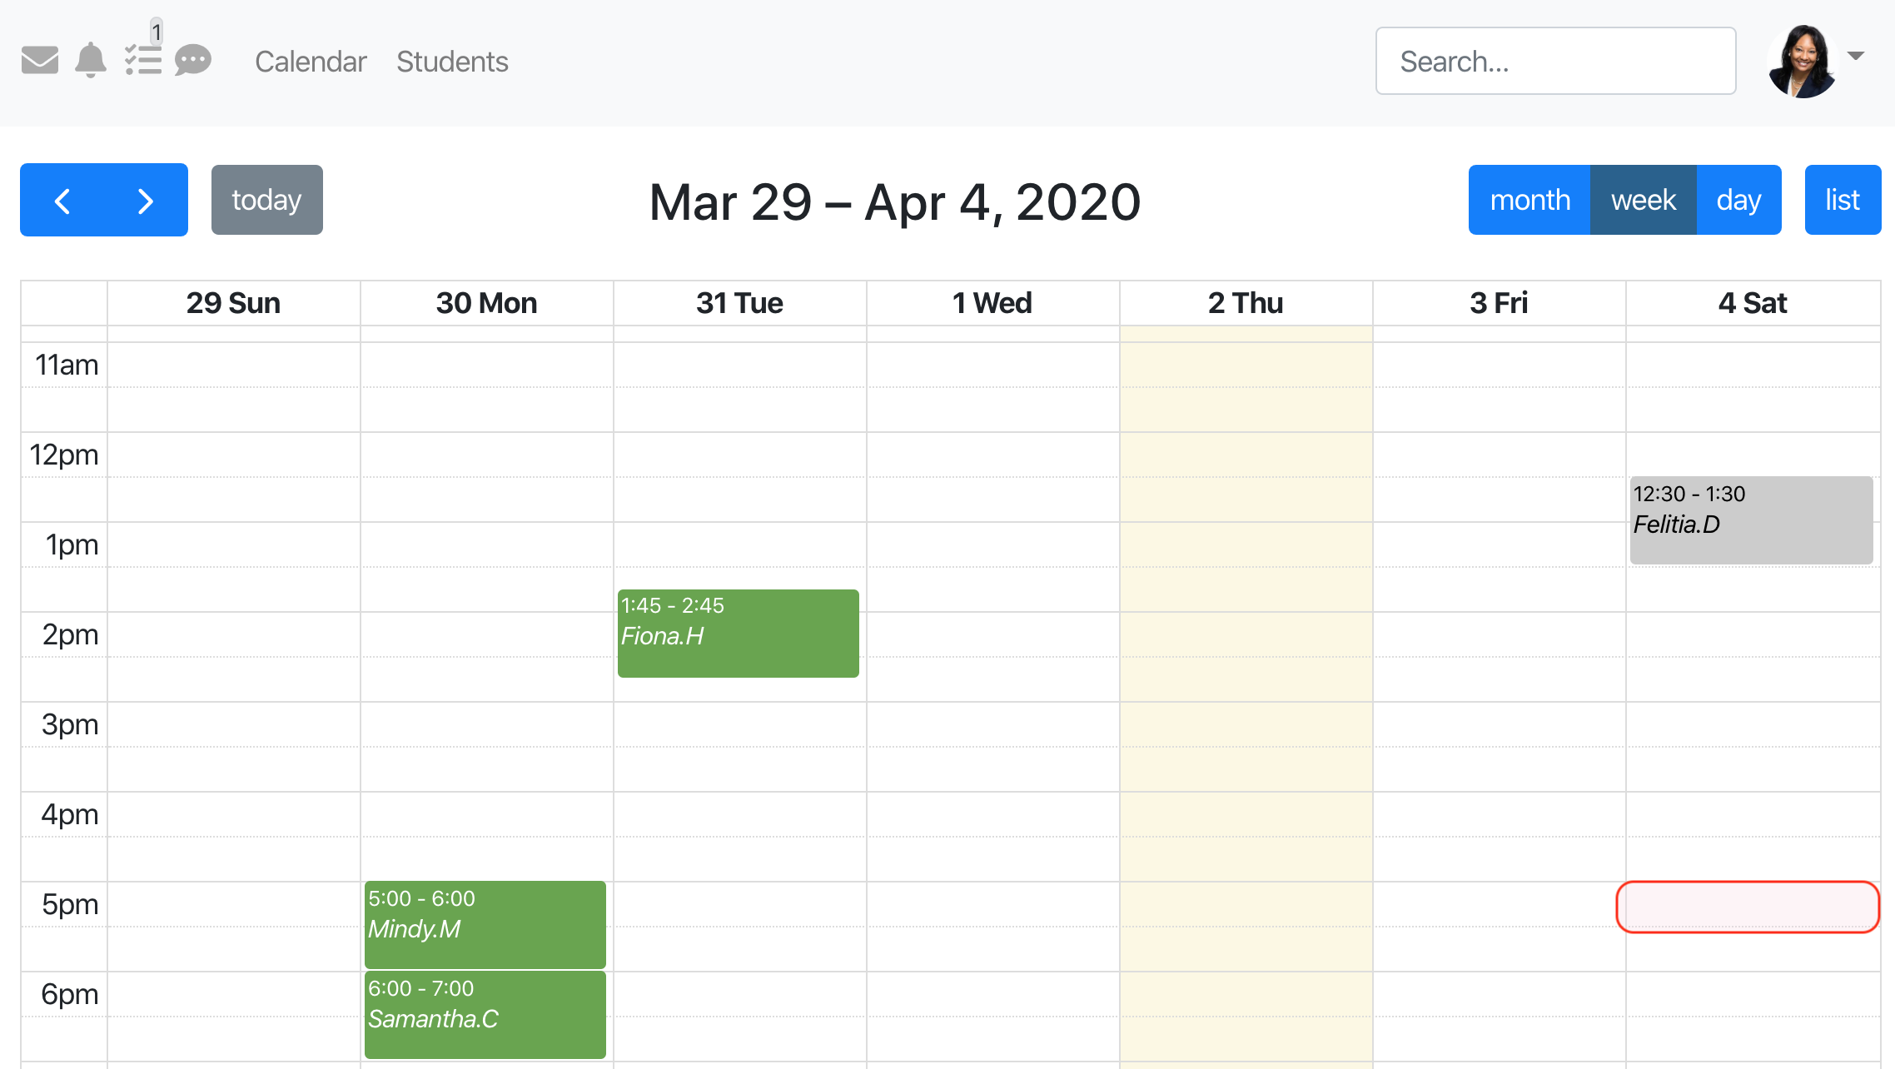Open Fiona.H 1:45 appointment
The height and width of the screenshot is (1069, 1895).
tap(738, 634)
